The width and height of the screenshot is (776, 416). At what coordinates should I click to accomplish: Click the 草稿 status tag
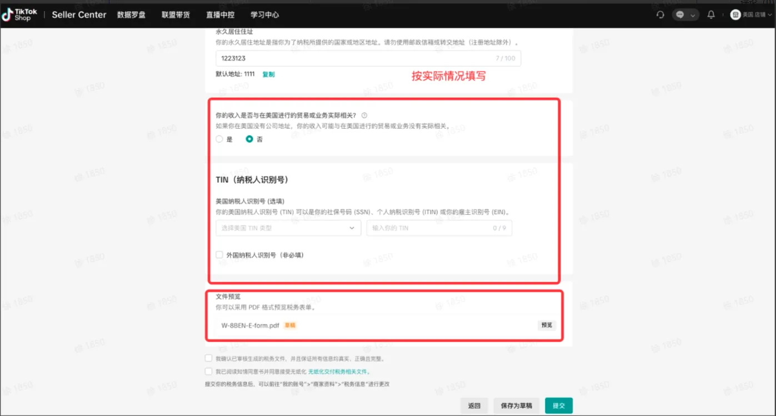point(290,325)
